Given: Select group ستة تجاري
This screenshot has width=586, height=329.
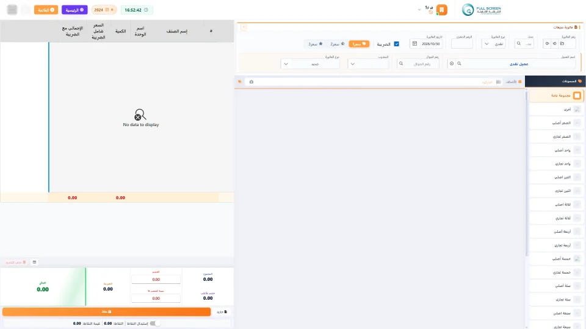Looking at the screenshot, I should point(557,299).
